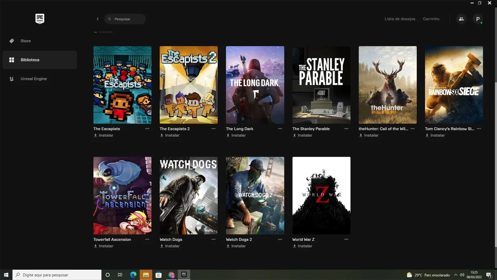Open options menu for The Stanley Parable
This screenshot has height=280, width=497.
click(346, 129)
